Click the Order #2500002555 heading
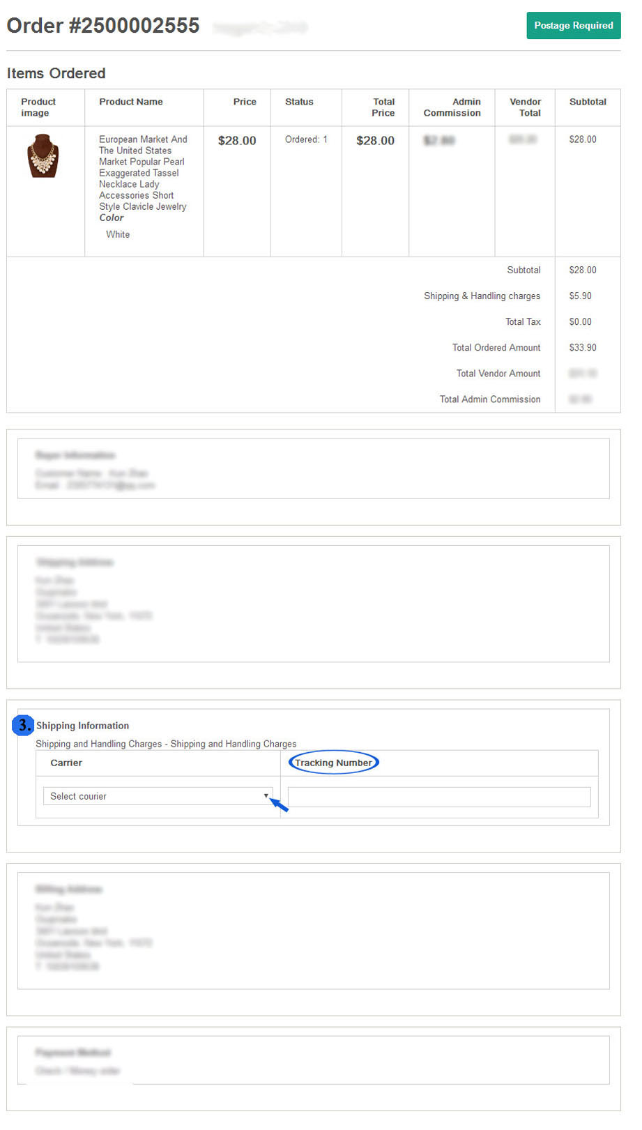The width and height of the screenshot is (642, 1130). [103, 26]
